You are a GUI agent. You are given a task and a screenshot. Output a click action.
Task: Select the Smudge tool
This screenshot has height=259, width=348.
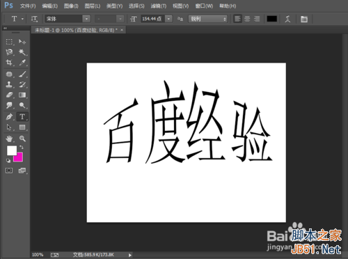click(x=9, y=105)
